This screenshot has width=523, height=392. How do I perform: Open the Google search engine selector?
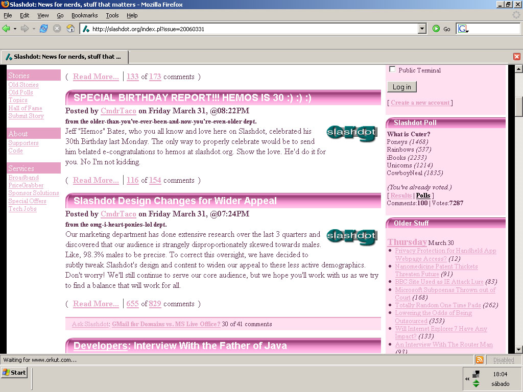pos(463,29)
